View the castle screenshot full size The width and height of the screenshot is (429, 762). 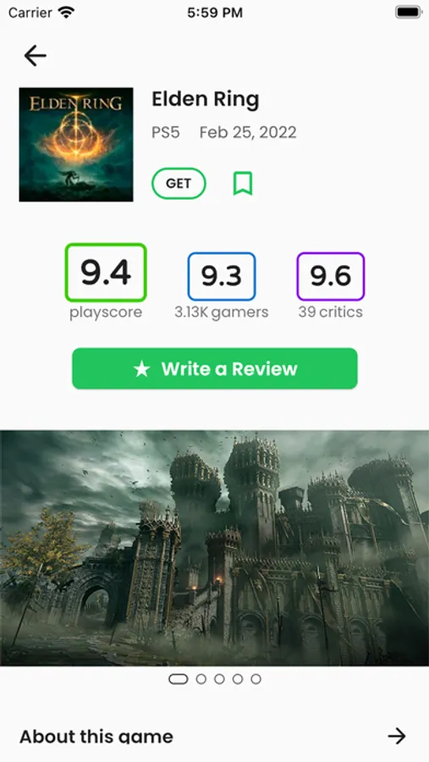214,548
